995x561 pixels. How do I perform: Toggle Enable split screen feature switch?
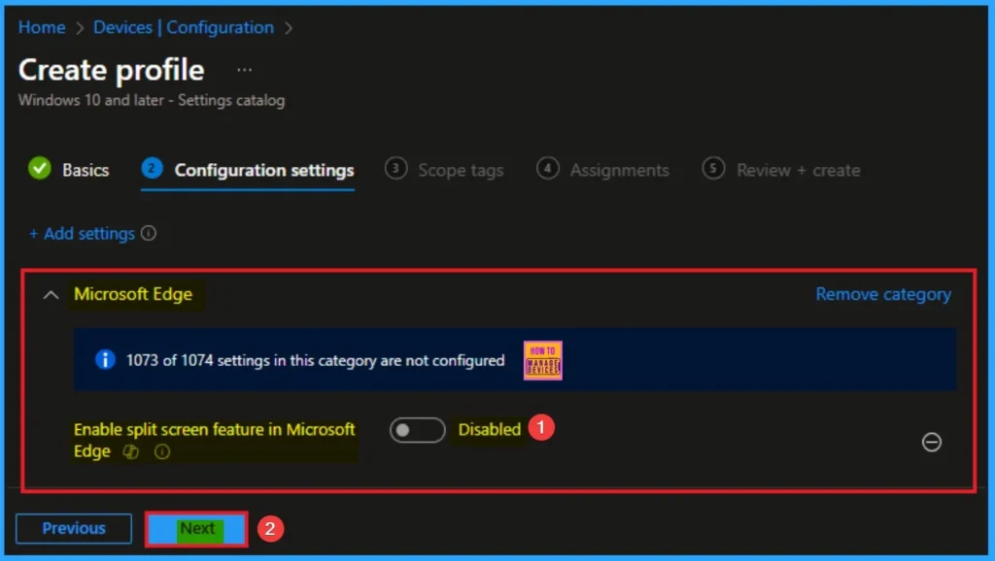point(418,430)
